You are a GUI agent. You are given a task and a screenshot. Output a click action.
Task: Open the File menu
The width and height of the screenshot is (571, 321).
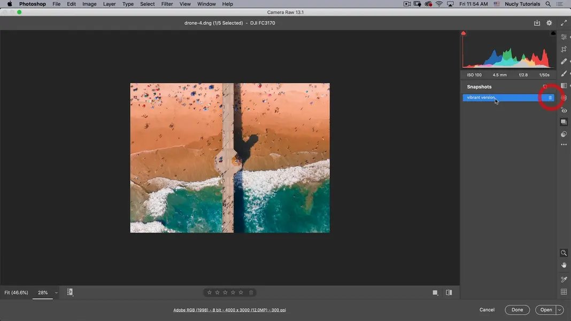click(57, 4)
